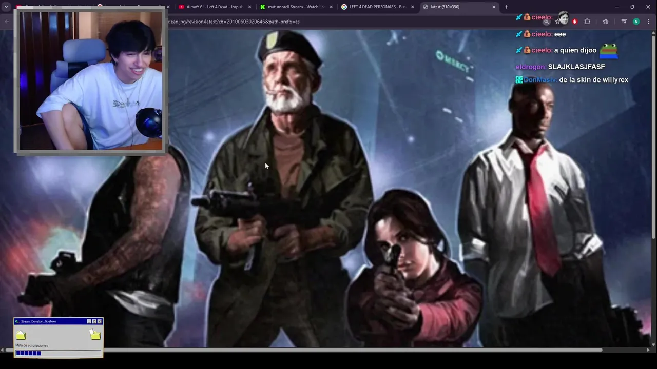Click the zoom magnifier icon in address bar
This screenshot has width=657, height=369.
click(x=547, y=22)
